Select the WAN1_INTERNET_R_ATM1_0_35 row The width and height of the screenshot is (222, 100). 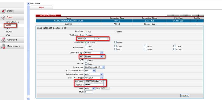pos(120,21)
